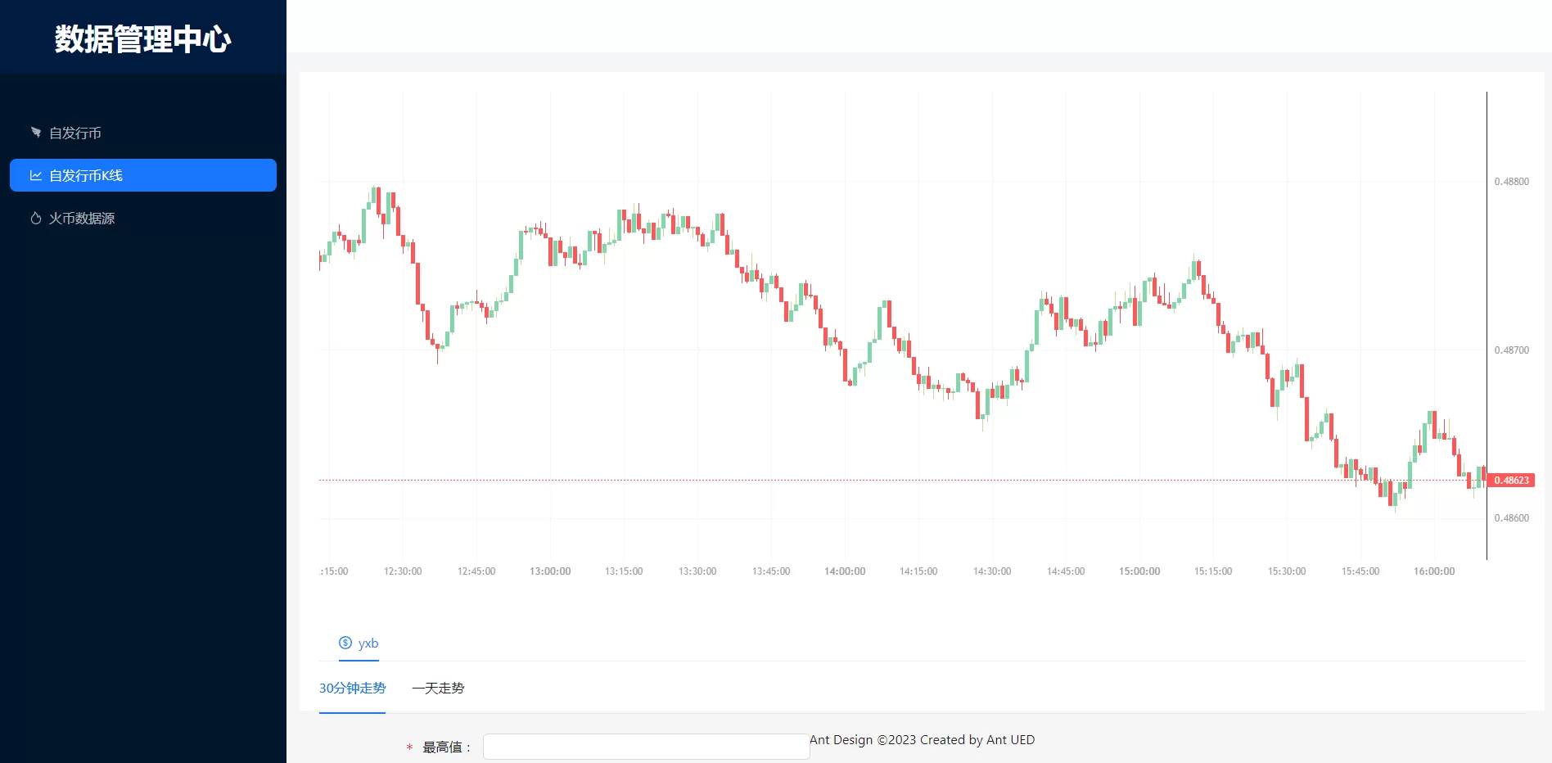Click the icon beside 自发行币 in sidebar
The image size is (1552, 763).
tap(36, 133)
